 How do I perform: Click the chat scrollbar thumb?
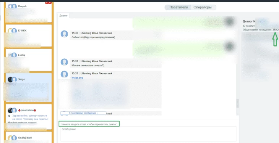click(x=237, y=104)
